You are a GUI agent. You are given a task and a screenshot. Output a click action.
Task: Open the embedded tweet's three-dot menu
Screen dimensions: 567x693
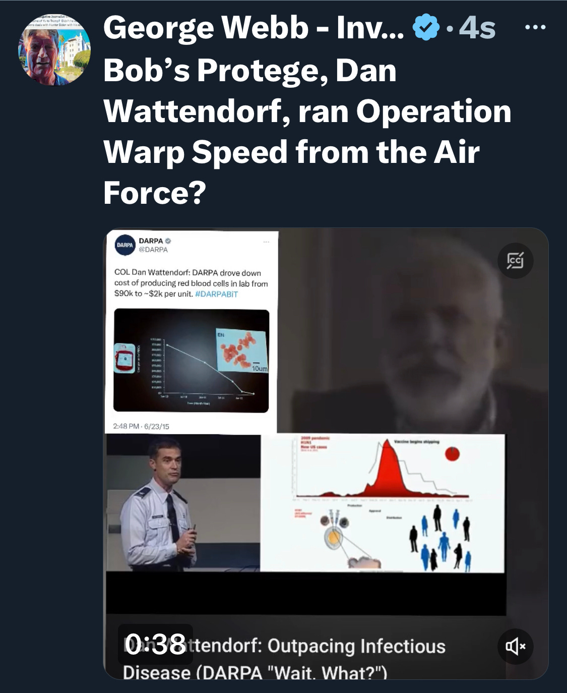266,242
